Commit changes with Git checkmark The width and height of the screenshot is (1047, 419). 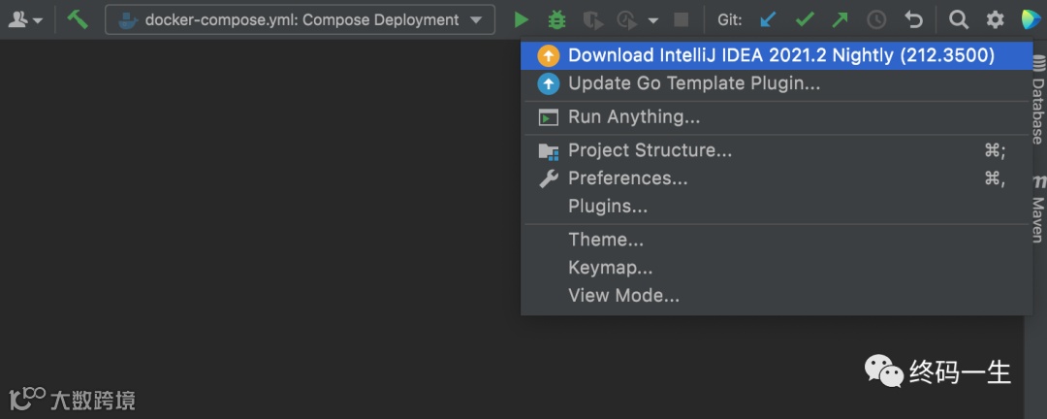[805, 19]
